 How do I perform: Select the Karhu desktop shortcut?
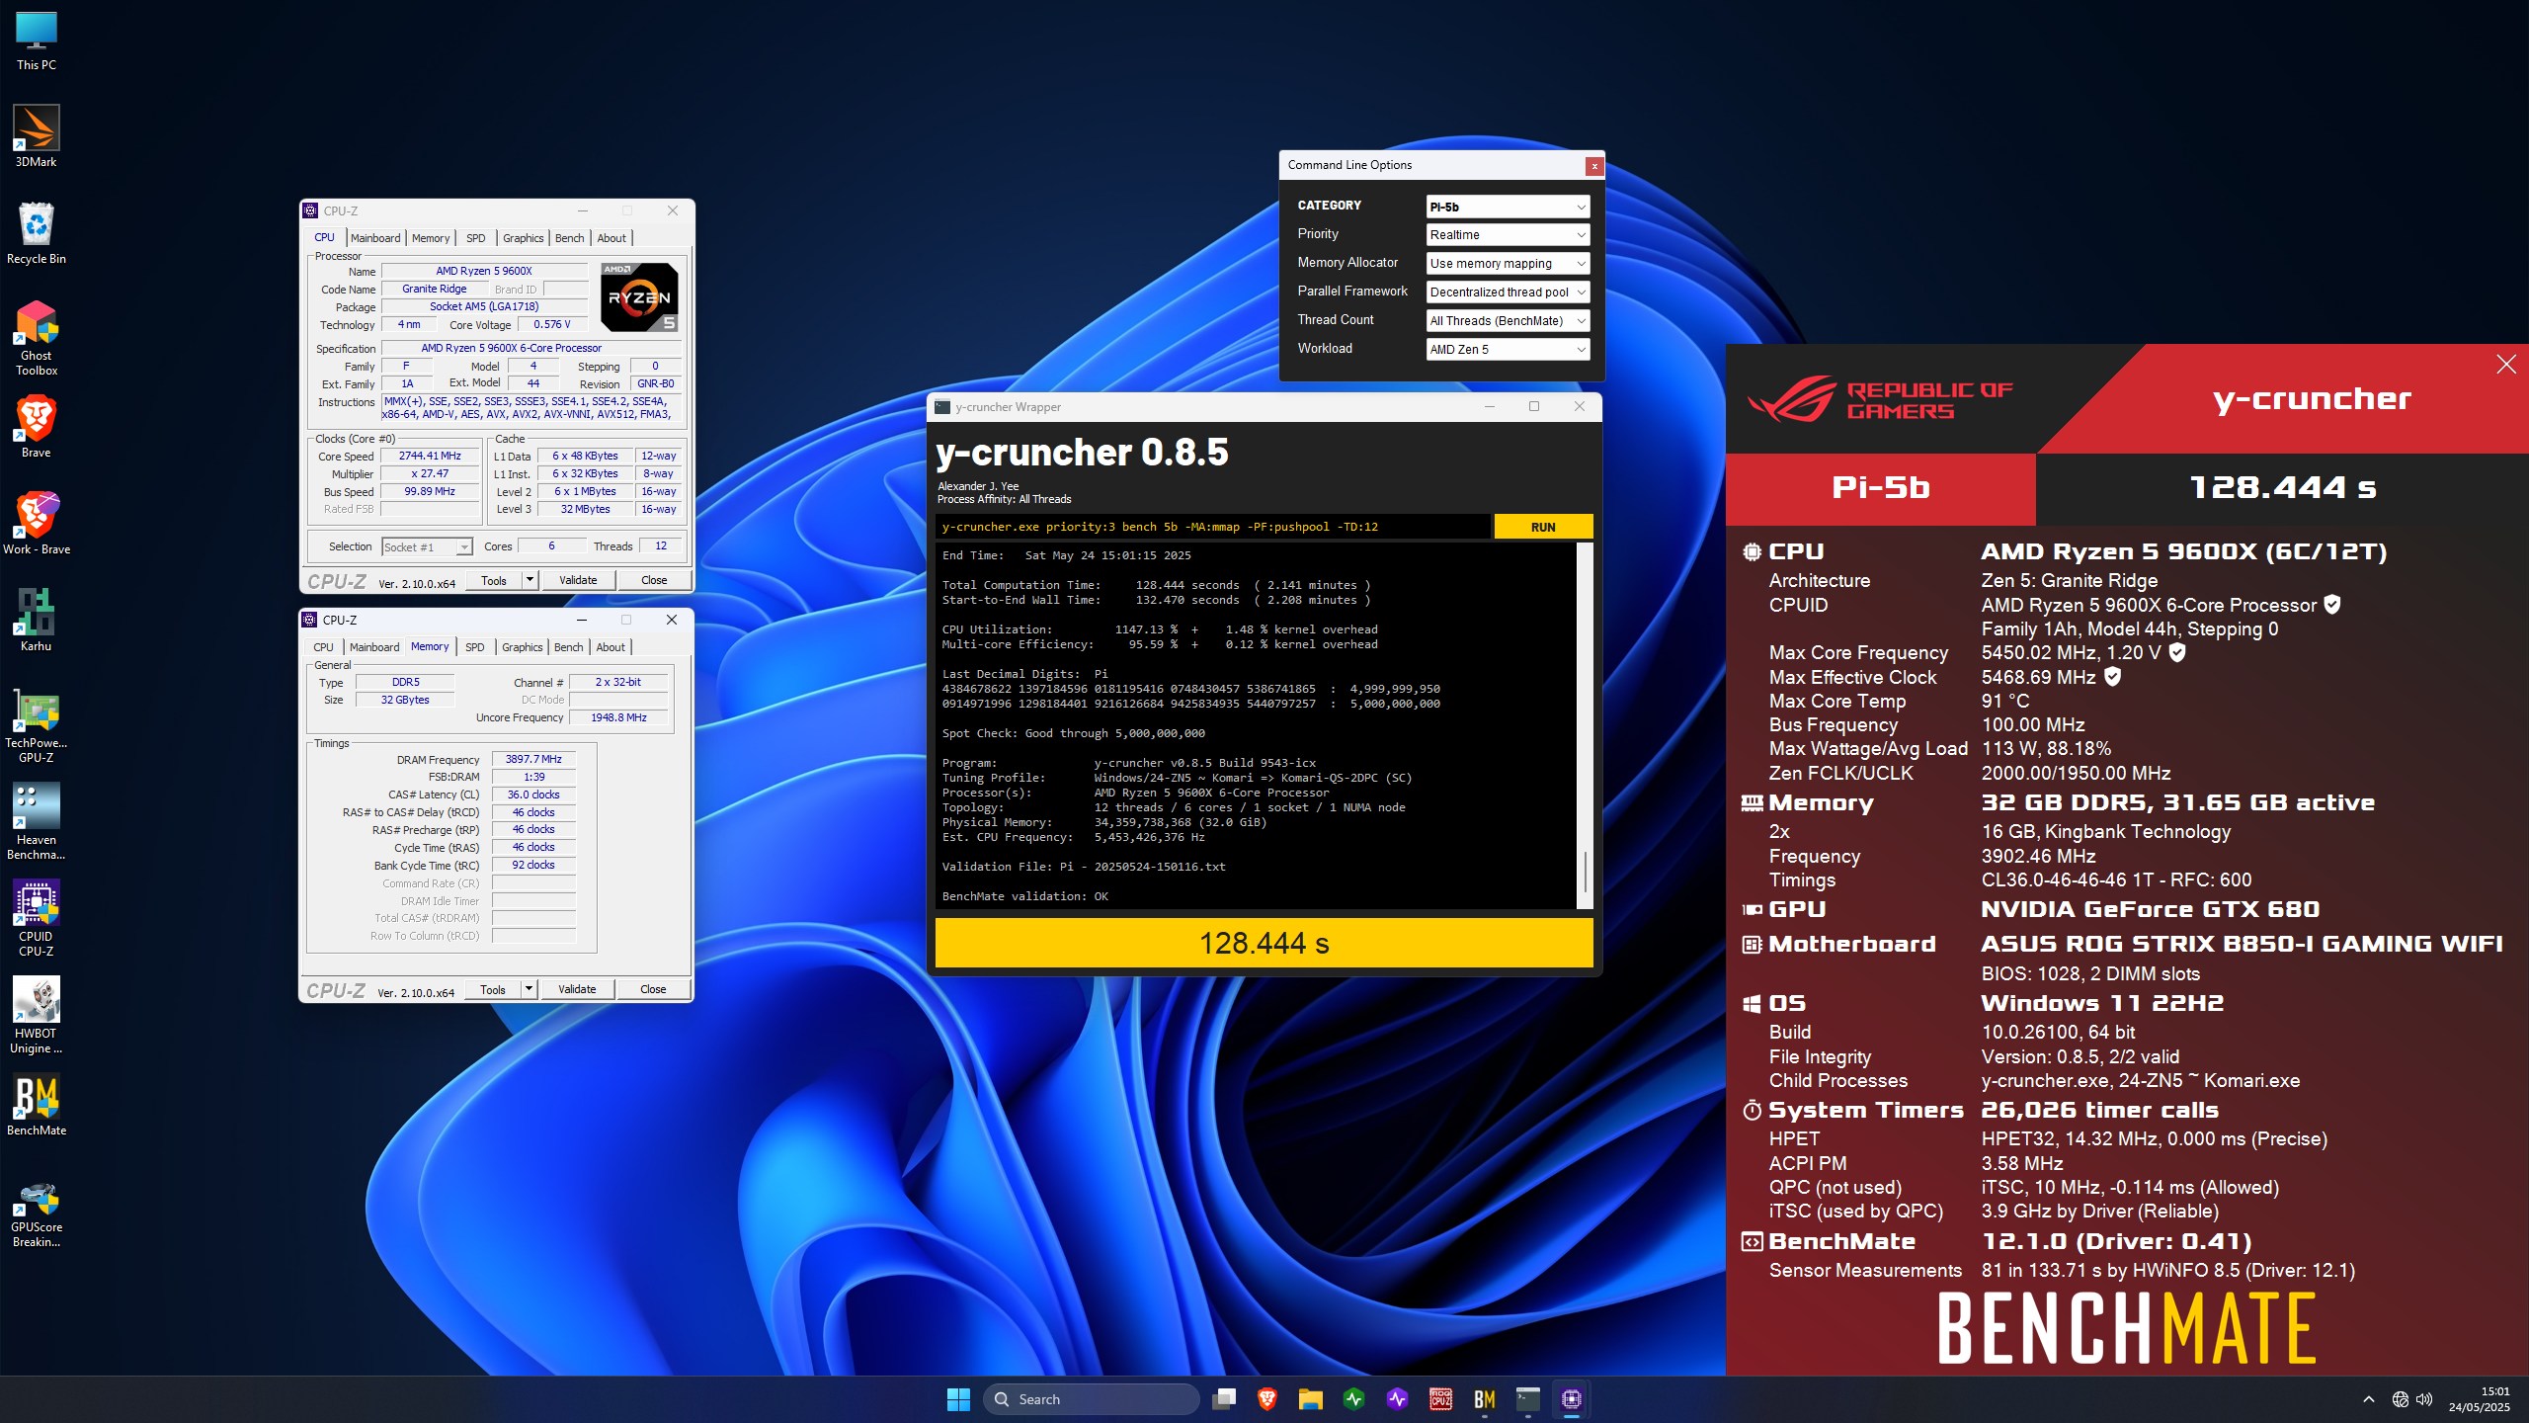(37, 621)
